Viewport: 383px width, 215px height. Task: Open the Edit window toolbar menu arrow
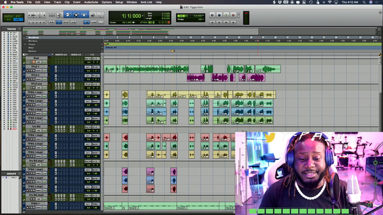coord(380,12)
